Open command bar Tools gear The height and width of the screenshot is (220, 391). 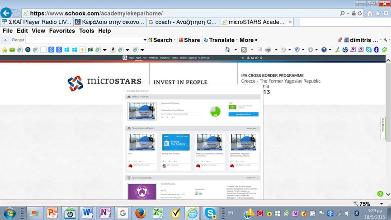[311, 50]
